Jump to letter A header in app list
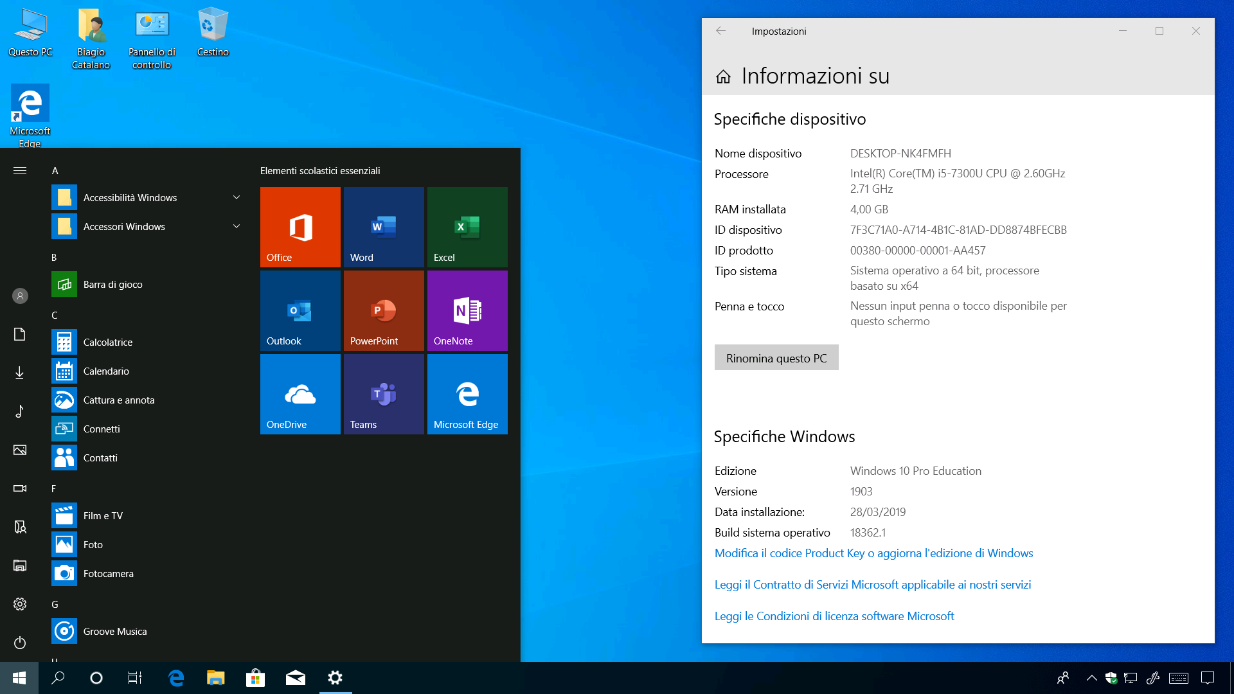Viewport: 1234px width, 694px height. coord(55,171)
